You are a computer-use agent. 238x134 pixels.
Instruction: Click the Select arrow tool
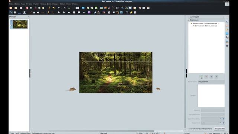coord(11,12)
